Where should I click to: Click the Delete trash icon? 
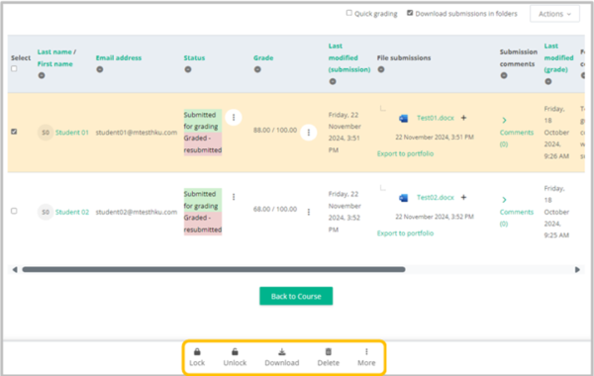329,352
